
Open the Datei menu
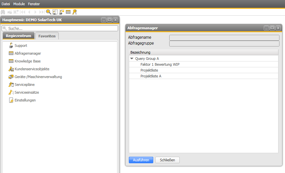6,4
